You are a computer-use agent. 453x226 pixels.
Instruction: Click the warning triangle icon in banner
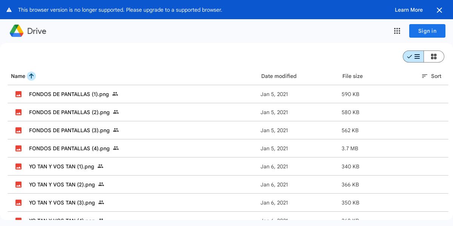[9, 10]
